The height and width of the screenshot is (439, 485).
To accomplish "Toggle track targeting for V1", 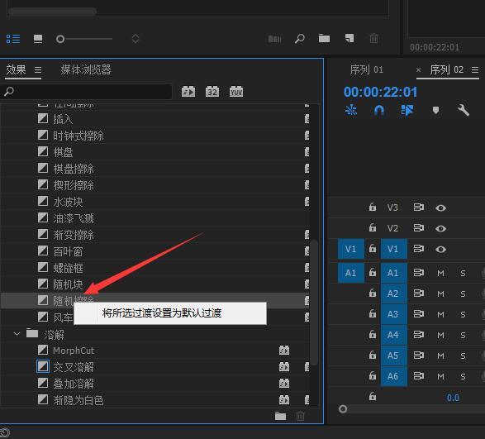I will coord(394,249).
